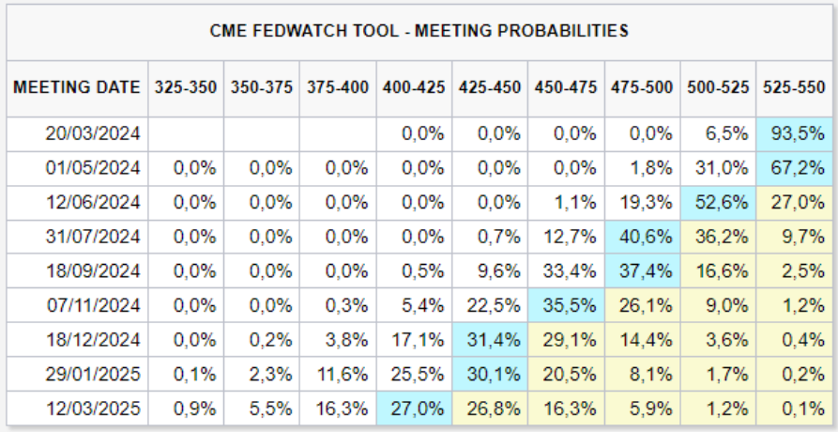Click the 525-550 column header
838x432 pixels.
click(794, 87)
